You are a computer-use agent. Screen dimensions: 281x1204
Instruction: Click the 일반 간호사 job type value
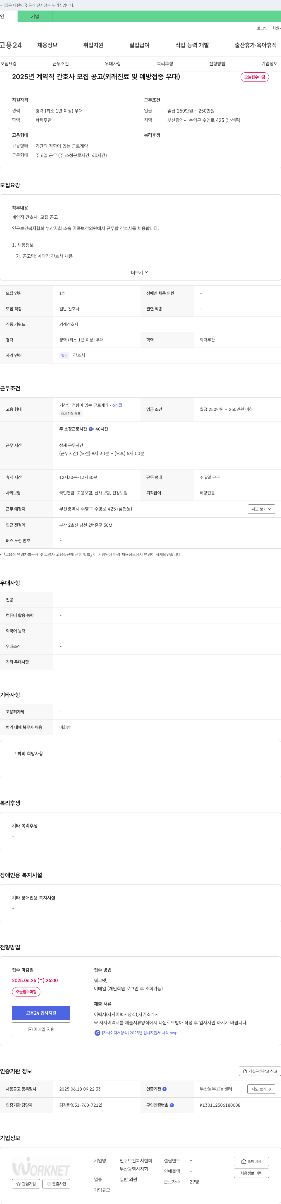tap(69, 309)
